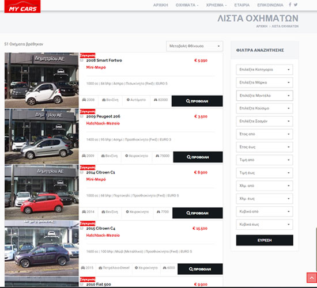Click car icon next to 2015
317x288 pixels.
83,268
